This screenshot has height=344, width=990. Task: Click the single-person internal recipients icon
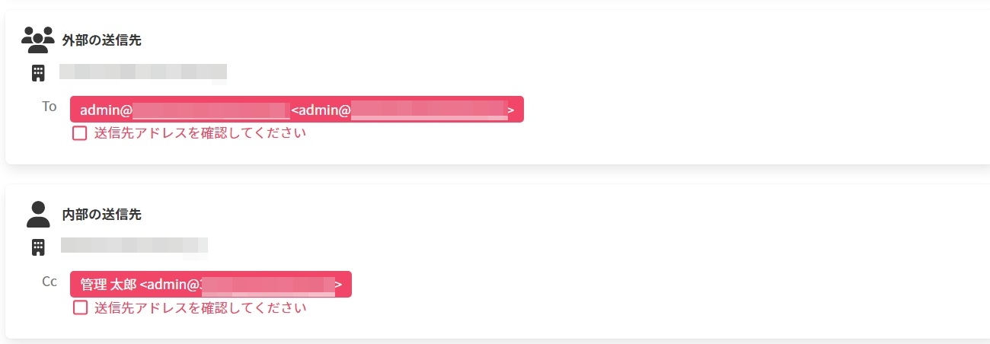coord(38,215)
